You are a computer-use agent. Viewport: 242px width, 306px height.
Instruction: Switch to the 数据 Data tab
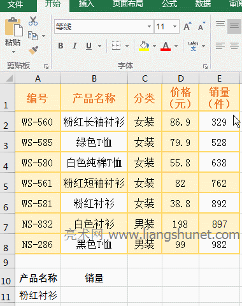click(203, 4)
